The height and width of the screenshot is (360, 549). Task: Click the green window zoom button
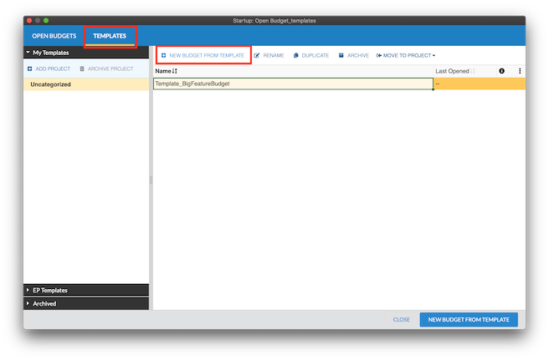click(x=46, y=21)
